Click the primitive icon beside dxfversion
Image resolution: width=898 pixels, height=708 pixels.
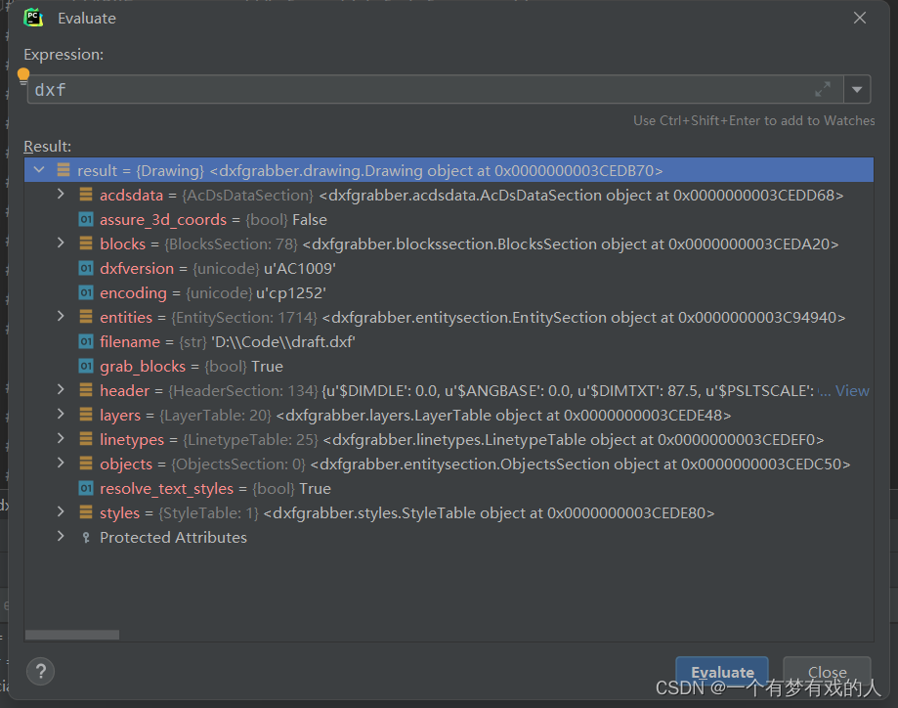86,268
